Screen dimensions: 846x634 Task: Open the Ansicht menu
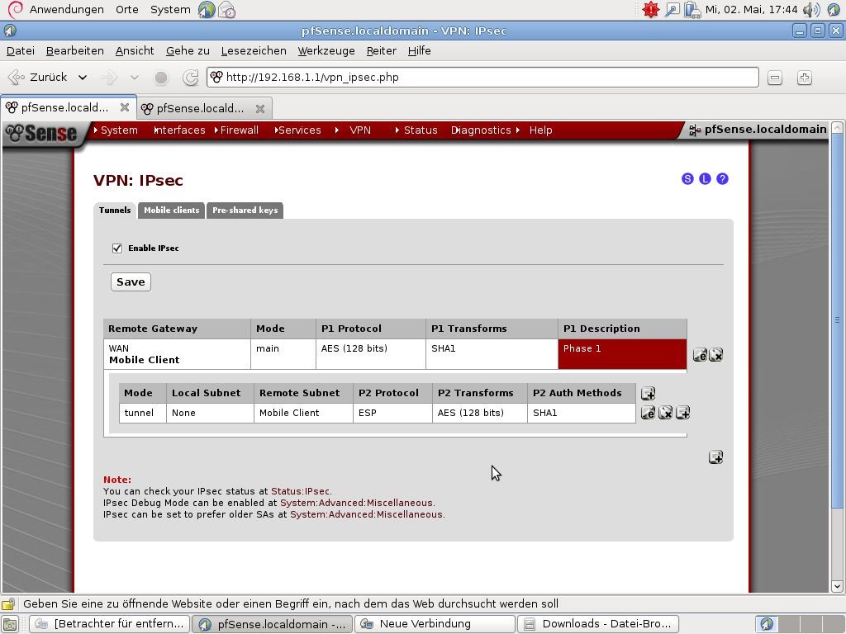pyautogui.click(x=135, y=50)
